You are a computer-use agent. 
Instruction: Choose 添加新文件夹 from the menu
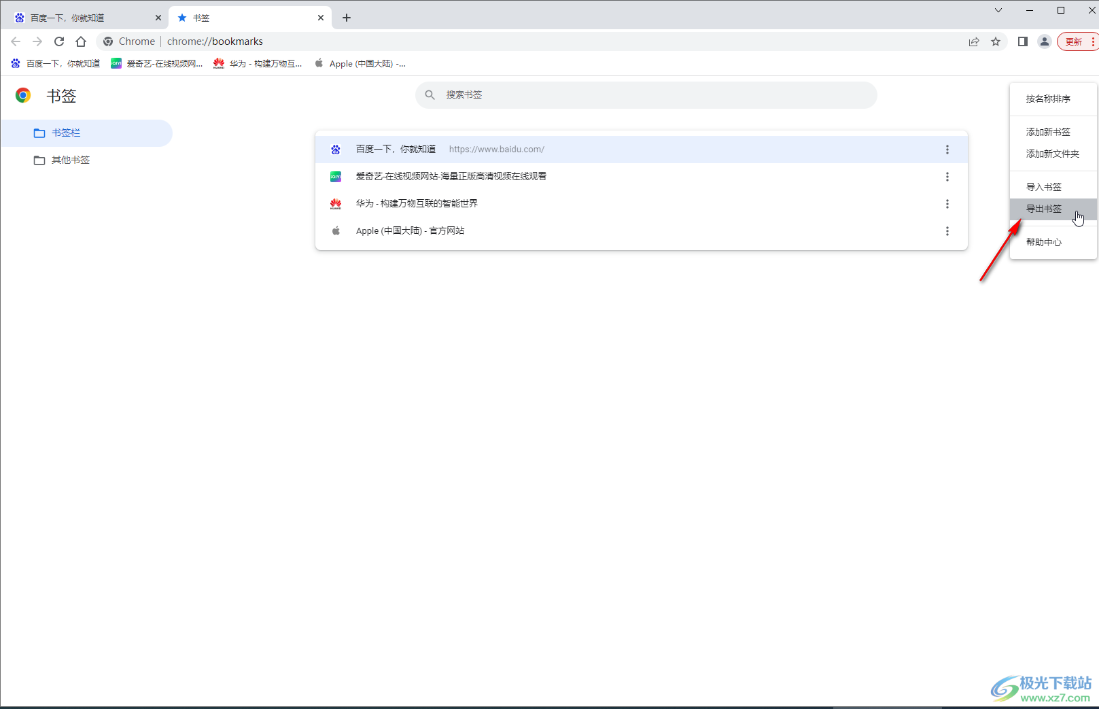[x=1053, y=154]
